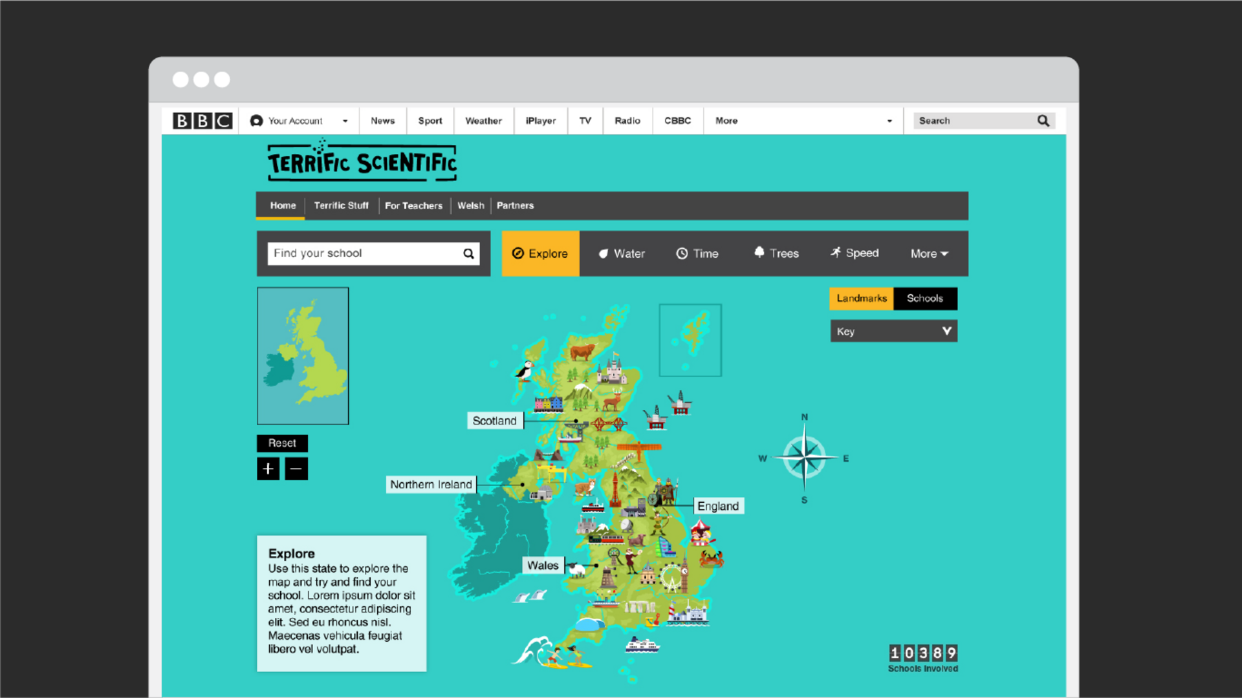Screen dimensions: 1242x698
Task: Select TV in the BBC navigation bar
Action: [585, 121]
